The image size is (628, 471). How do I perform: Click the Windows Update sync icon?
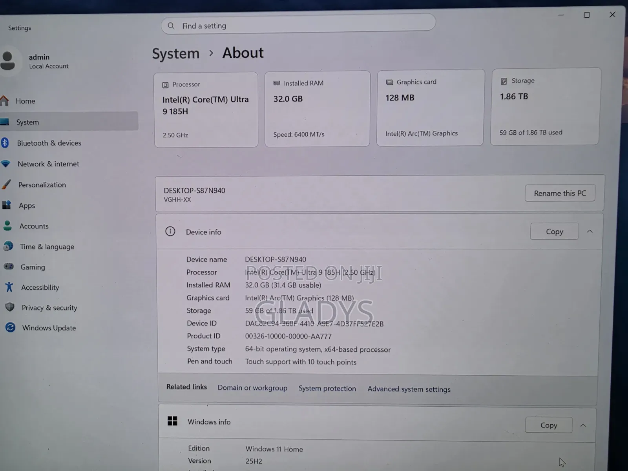pos(10,327)
